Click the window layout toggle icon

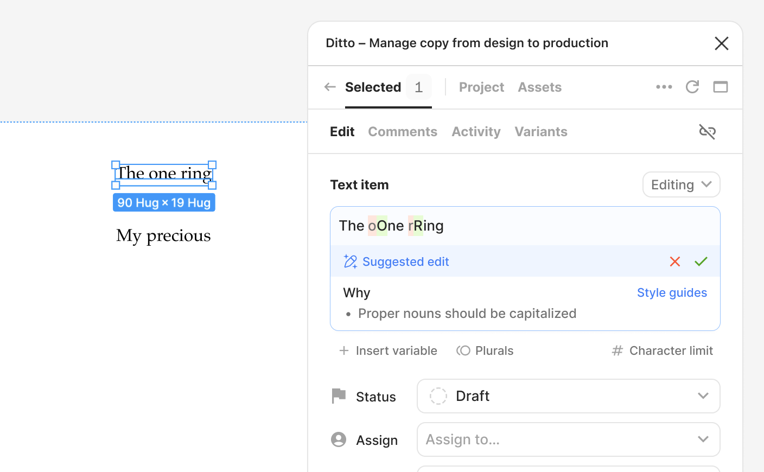721,87
